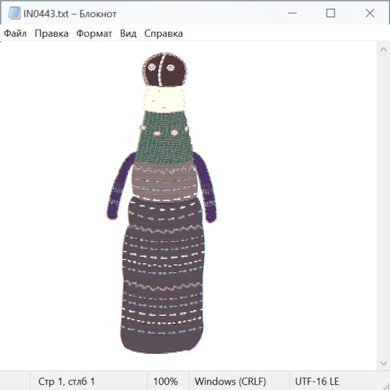Open the Вид menu
Screen dimensions: 390x390
pyautogui.click(x=128, y=34)
